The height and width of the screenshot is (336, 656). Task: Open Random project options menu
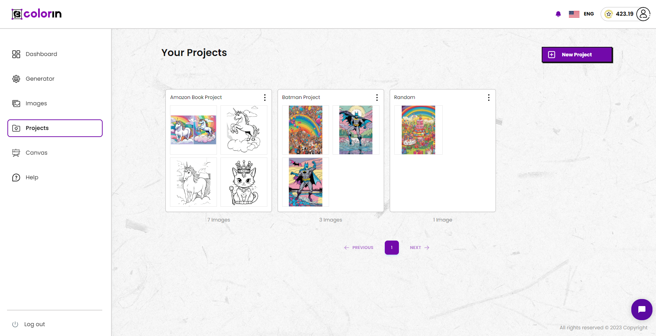pos(489,98)
